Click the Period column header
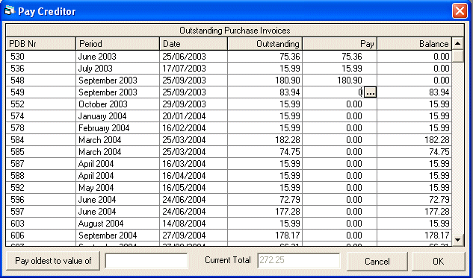This screenshot has width=473, height=278. [117, 44]
